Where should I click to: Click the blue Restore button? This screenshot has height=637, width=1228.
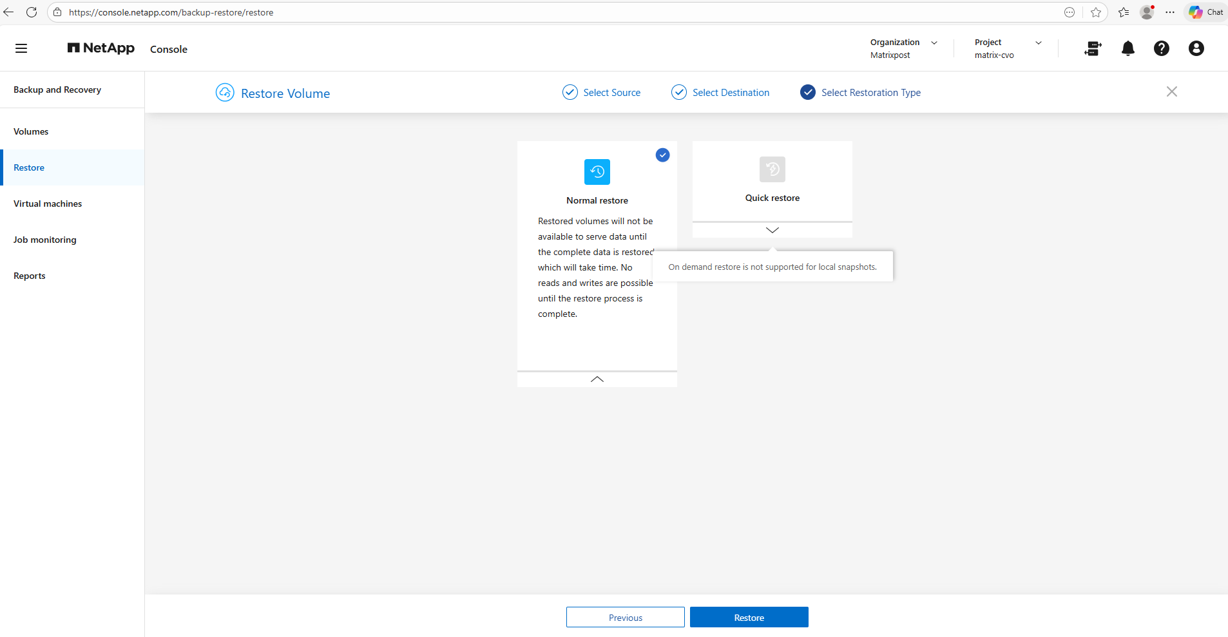(x=749, y=617)
